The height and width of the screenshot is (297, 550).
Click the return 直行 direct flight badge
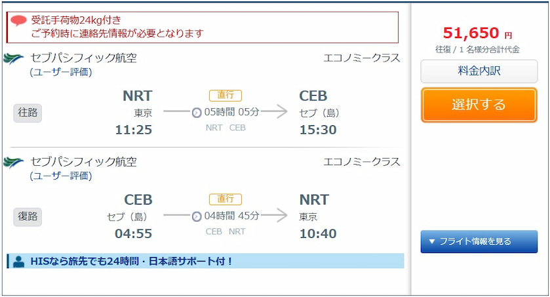[226, 199]
